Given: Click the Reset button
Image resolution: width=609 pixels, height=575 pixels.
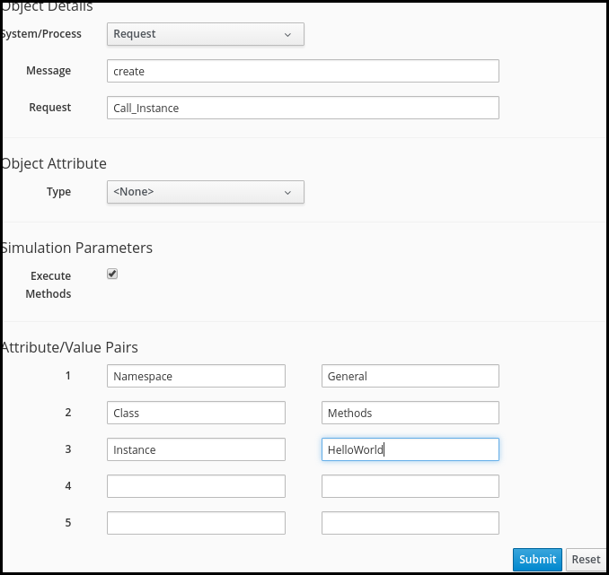Looking at the screenshot, I should click(x=586, y=559).
